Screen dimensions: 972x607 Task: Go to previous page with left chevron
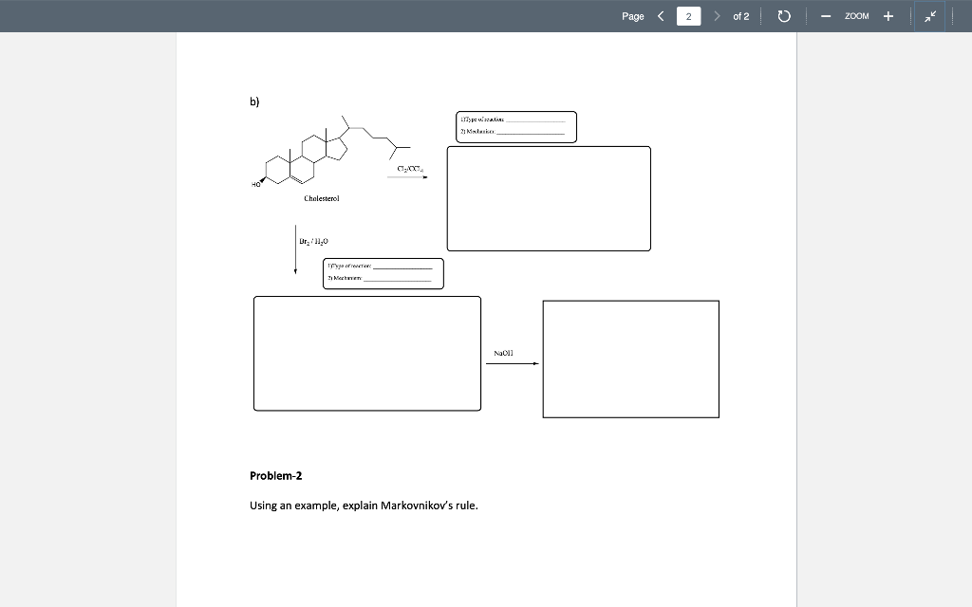[x=660, y=15]
